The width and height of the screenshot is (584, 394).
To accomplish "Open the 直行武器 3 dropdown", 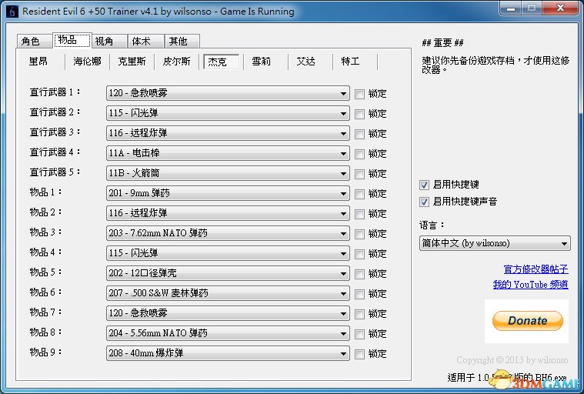I will [x=228, y=133].
